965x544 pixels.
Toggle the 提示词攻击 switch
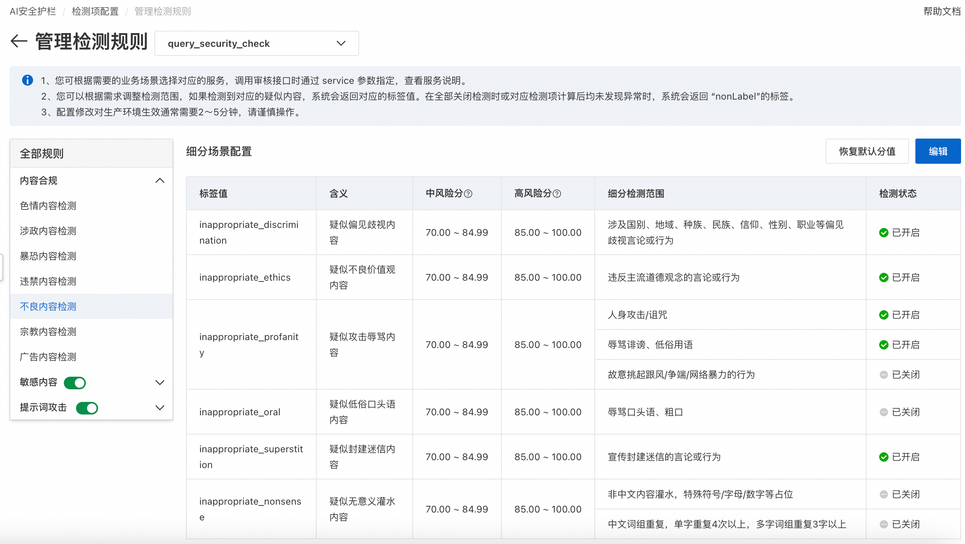87,408
